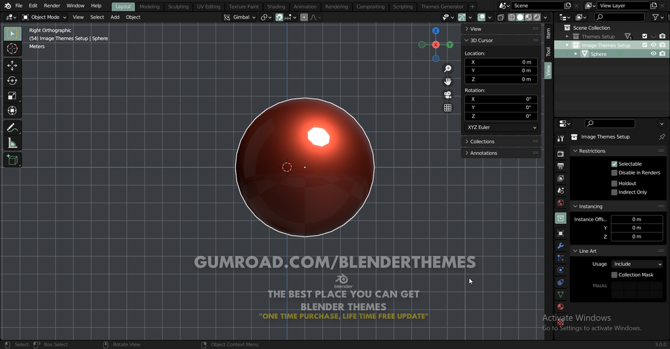The height and width of the screenshot is (349, 670).
Task: Open the Modifiers wrench tab icon
Action: pos(561,246)
